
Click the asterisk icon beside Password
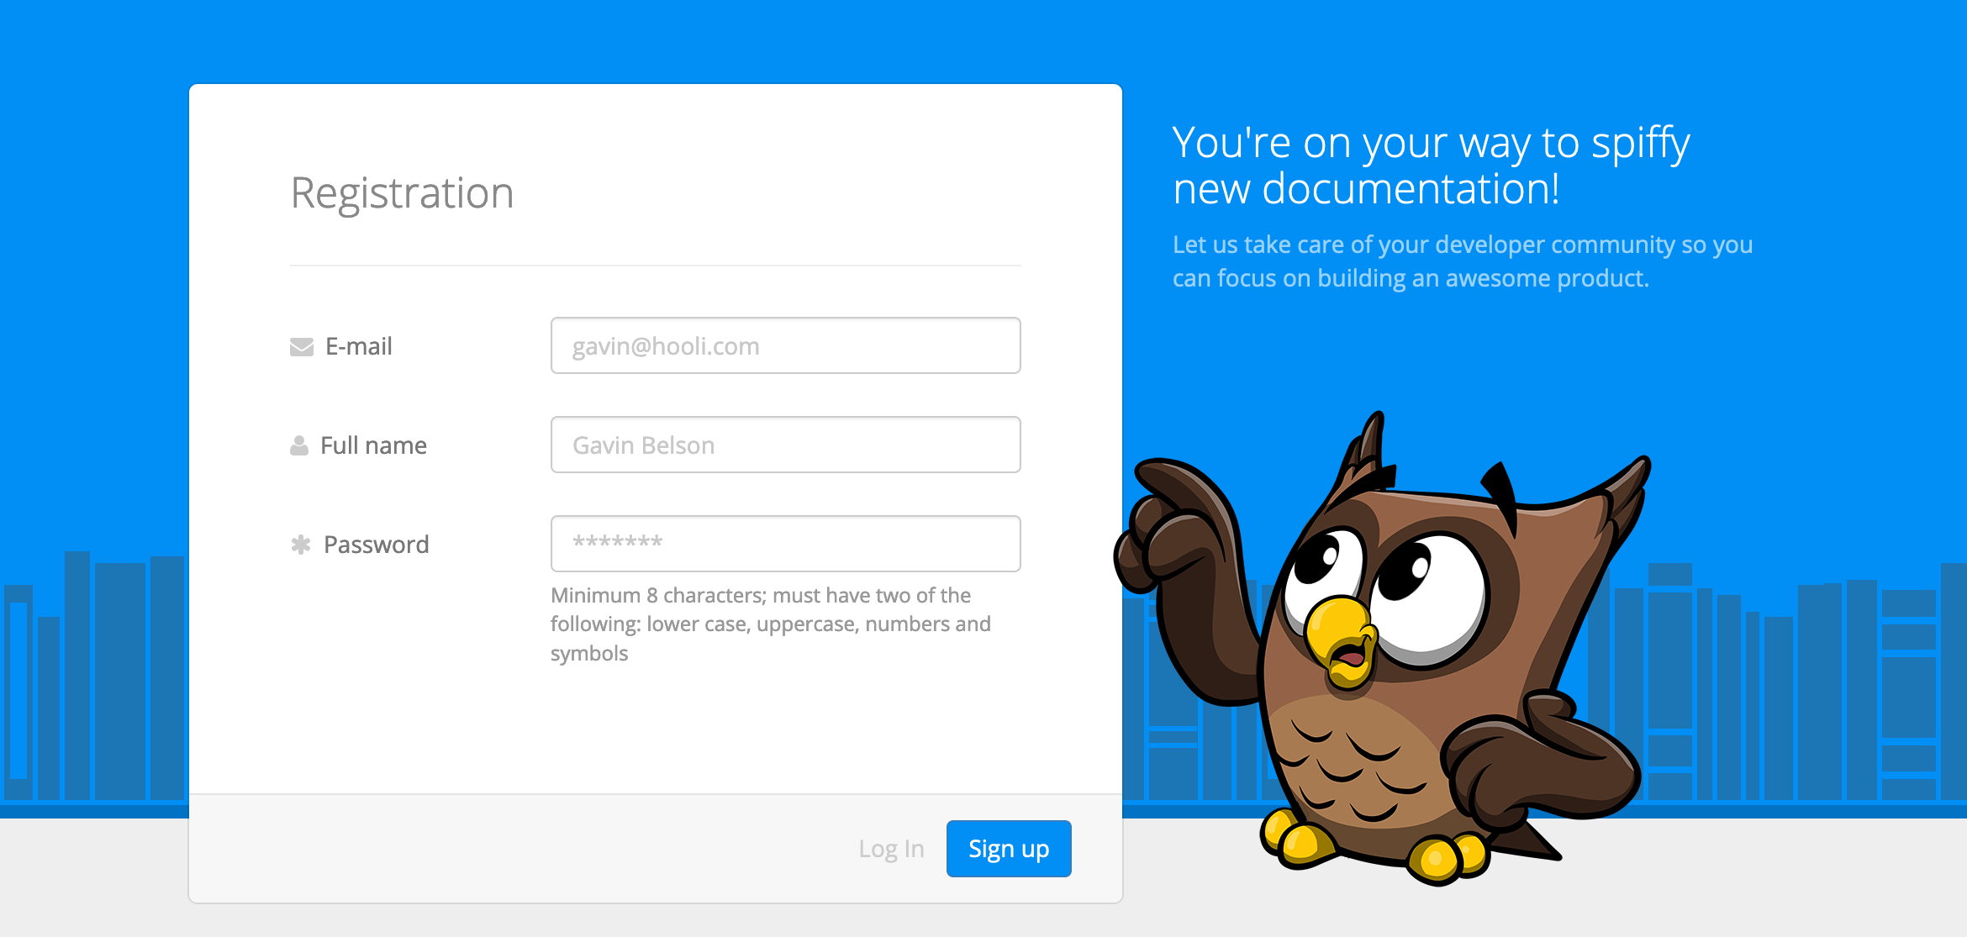coord(301,545)
